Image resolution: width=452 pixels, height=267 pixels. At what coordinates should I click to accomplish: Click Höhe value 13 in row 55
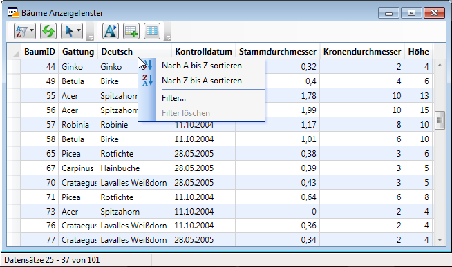(x=419, y=95)
